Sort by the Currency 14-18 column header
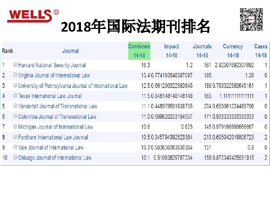 pos(233,51)
